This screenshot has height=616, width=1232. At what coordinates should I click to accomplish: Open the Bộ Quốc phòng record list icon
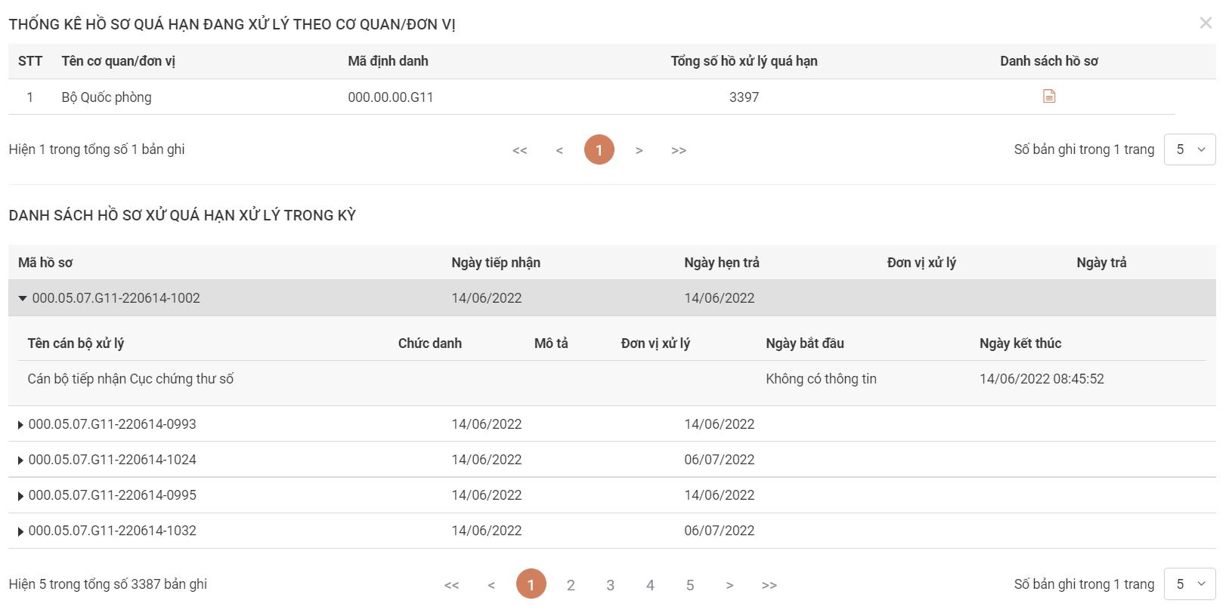coord(1048,97)
